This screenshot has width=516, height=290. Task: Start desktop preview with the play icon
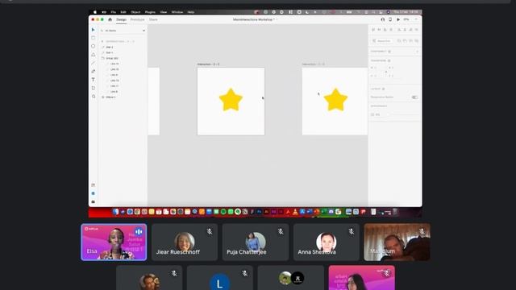398,19
